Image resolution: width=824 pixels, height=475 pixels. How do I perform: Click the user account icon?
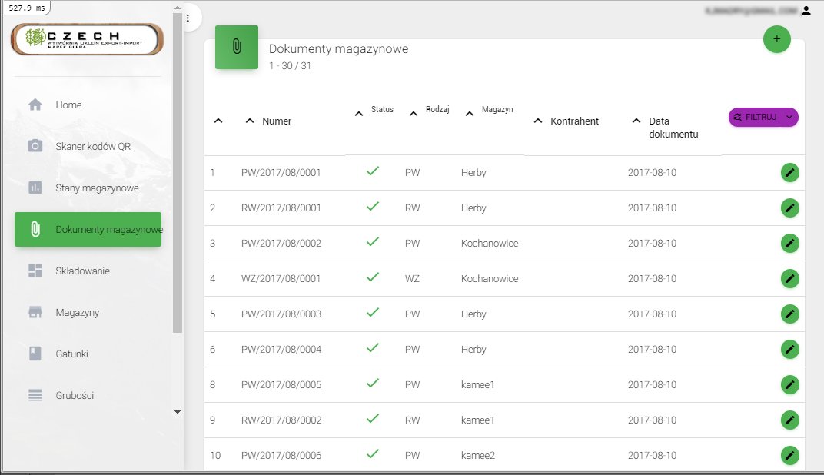[806, 11]
